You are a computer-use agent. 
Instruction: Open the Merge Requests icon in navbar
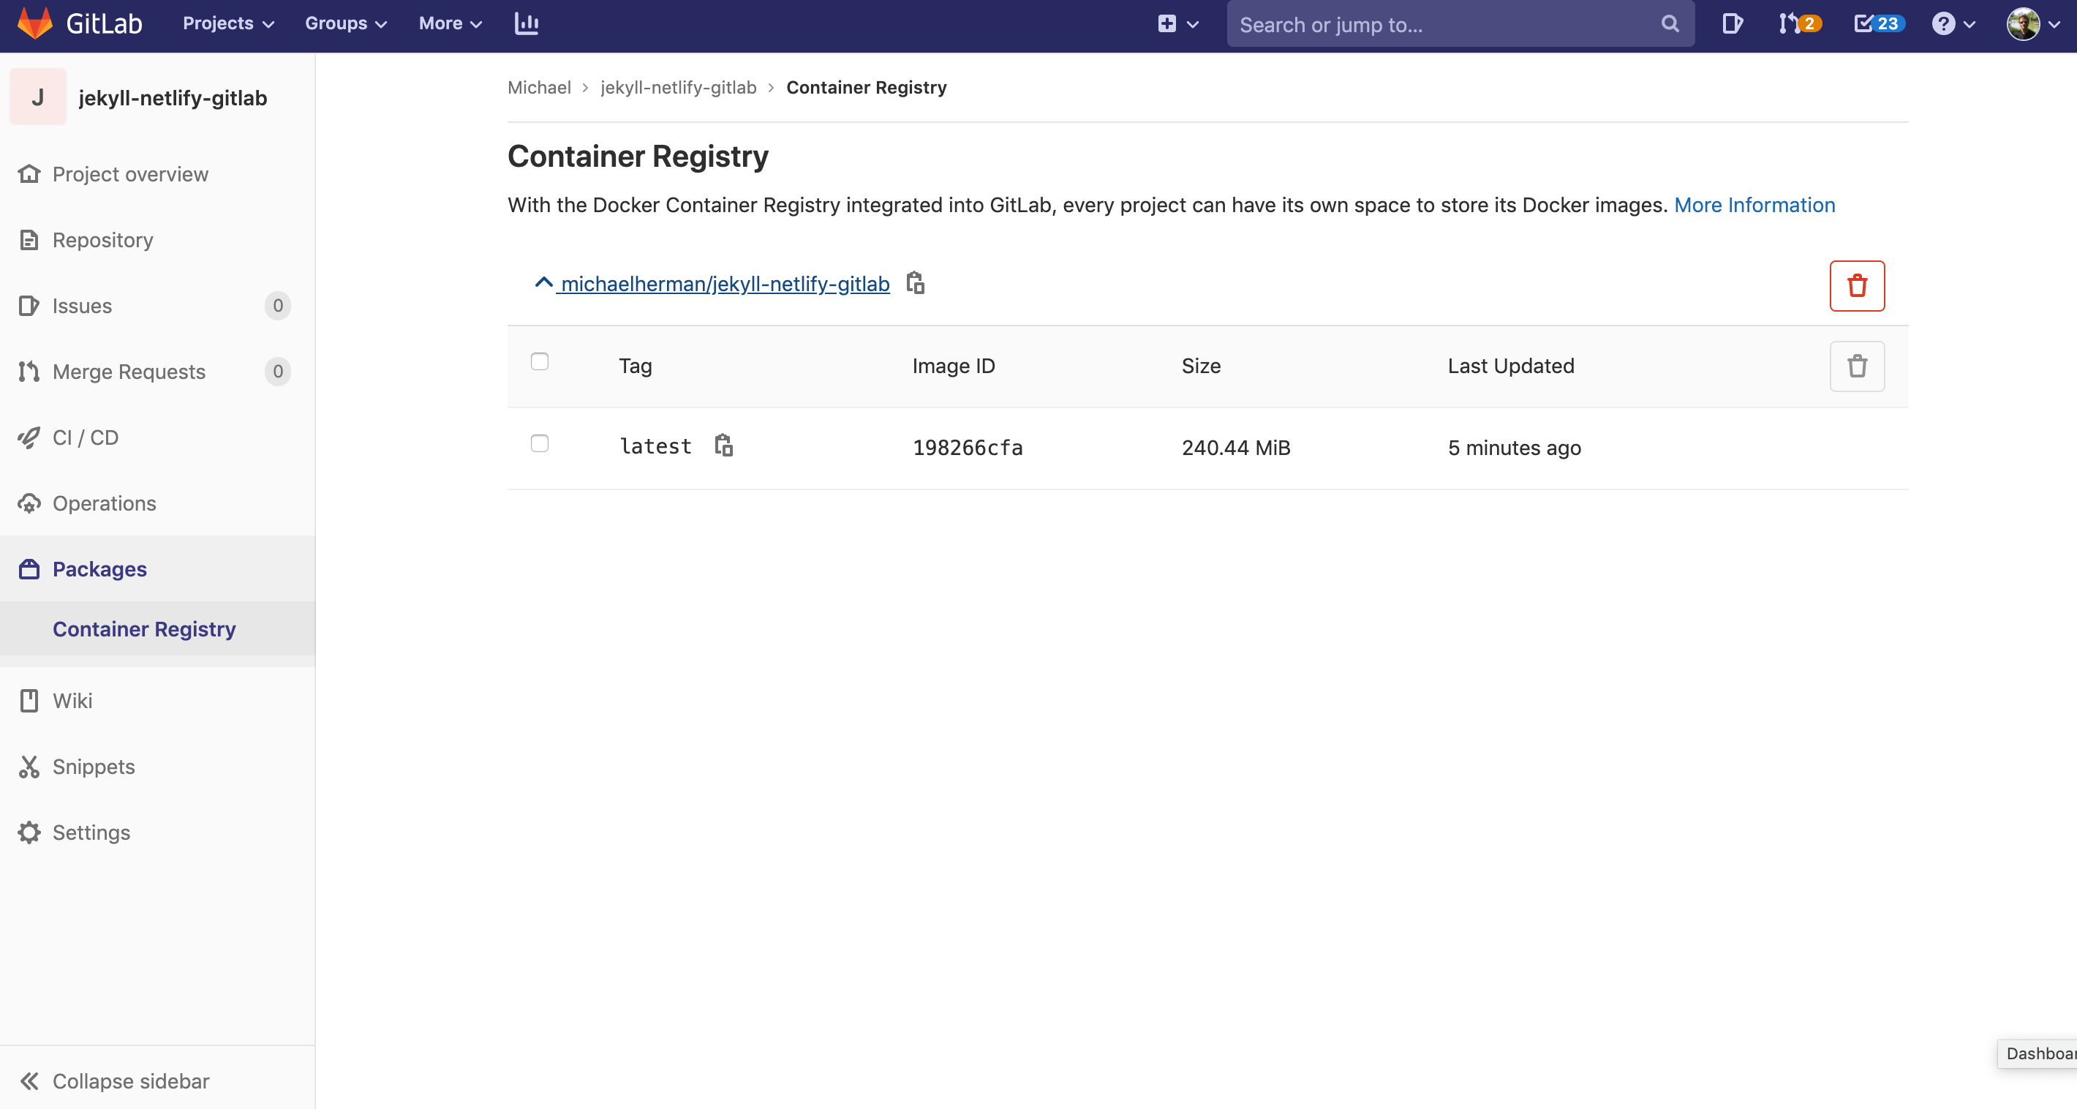pyautogui.click(x=1793, y=23)
